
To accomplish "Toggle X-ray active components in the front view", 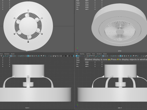I will pos(56,56).
